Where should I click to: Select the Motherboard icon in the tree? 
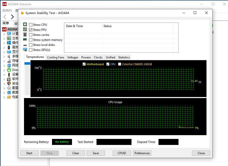point(9,38)
